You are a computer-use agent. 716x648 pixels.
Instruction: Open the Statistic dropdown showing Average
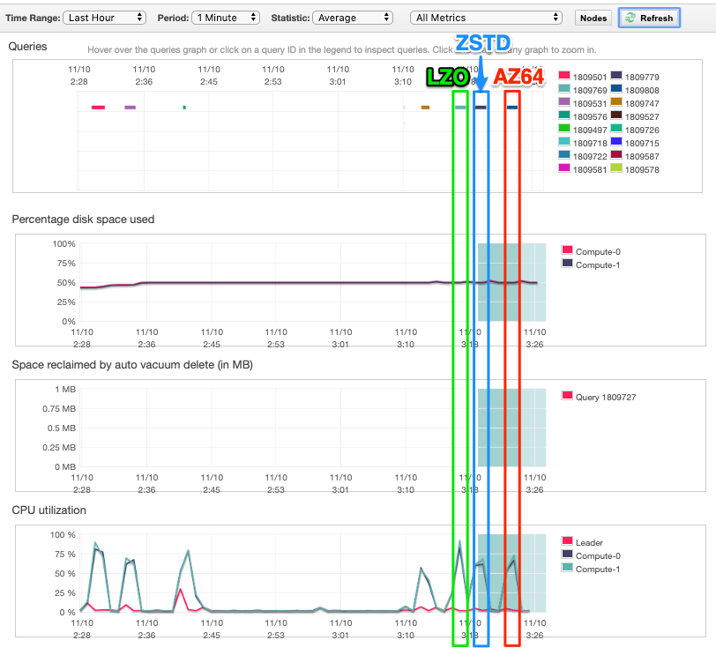tap(353, 18)
